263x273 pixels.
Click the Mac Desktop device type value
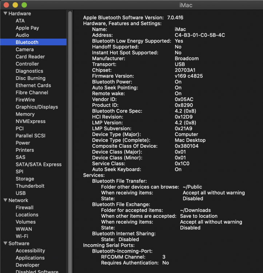[x=190, y=140]
